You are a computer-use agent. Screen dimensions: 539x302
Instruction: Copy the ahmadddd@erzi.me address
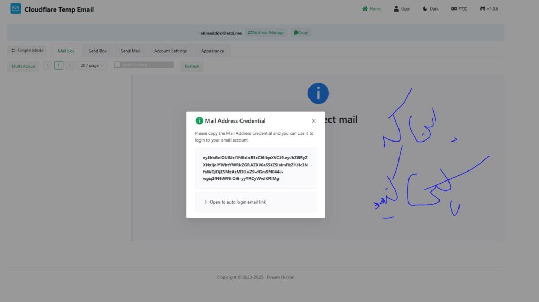point(301,32)
